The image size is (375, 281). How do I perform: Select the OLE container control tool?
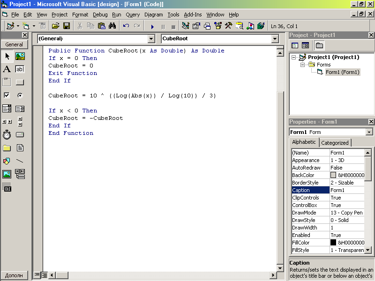tap(7, 187)
